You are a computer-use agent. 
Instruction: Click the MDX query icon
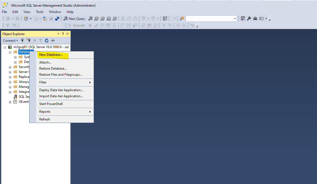(x=96, y=19)
